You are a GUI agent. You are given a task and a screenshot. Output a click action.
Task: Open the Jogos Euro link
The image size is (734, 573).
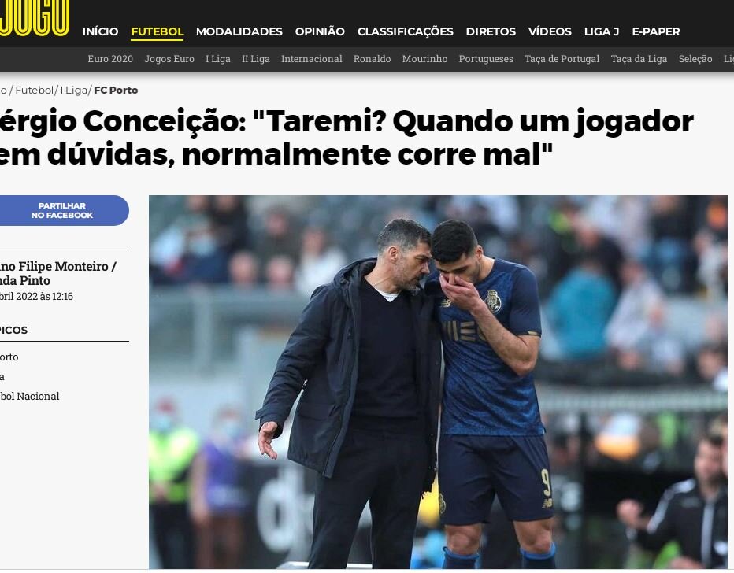[x=169, y=59]
